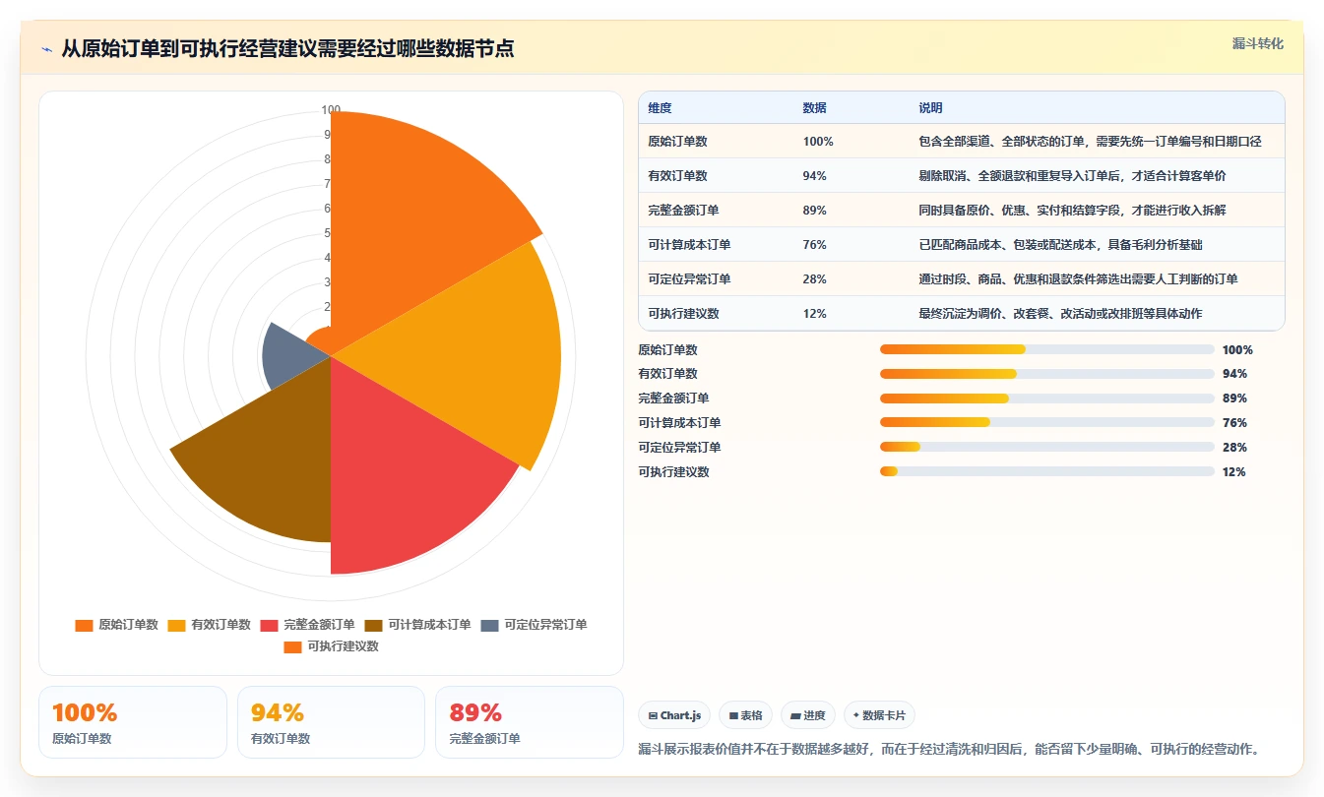Click the 完整金额订单 progress bar
This screenshot has height=797, width=1324.
pyautogui.click(x=1046, y=398)
